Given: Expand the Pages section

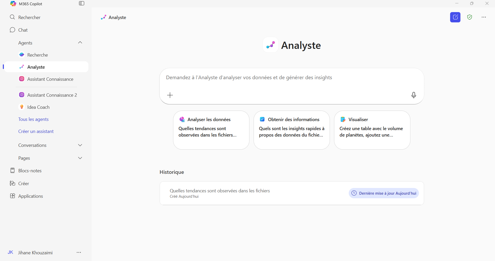Looking at the screenshot, I should point(80,158).
